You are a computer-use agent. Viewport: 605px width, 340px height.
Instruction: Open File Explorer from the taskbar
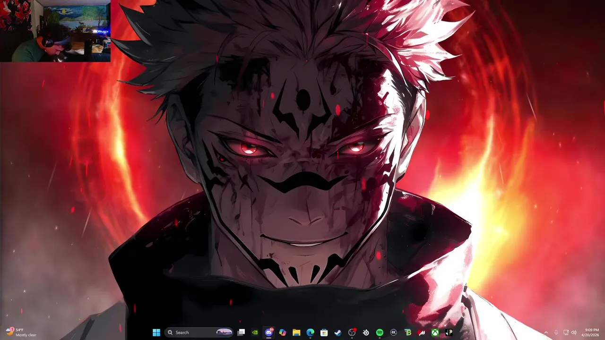click(296, 332)
